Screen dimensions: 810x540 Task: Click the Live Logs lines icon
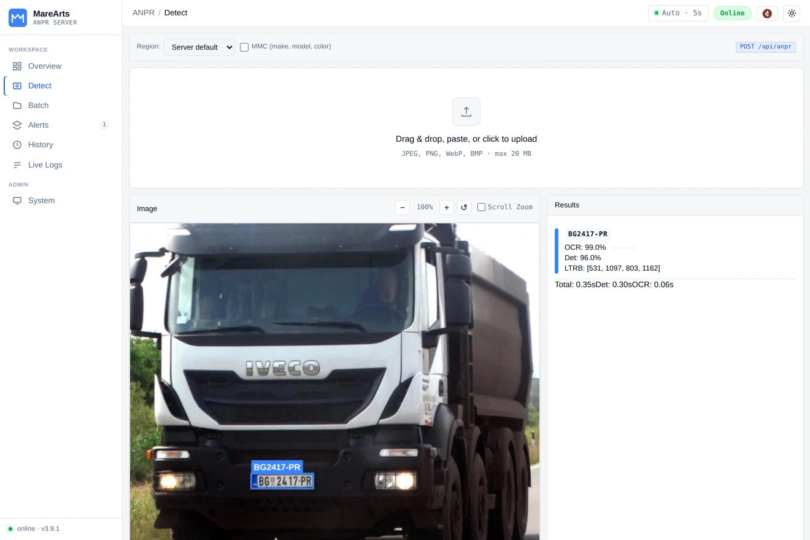click(x=17, y=165)
